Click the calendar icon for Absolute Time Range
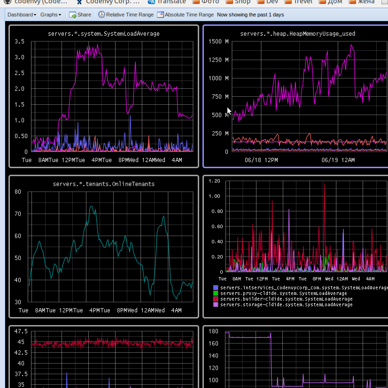 160,15
